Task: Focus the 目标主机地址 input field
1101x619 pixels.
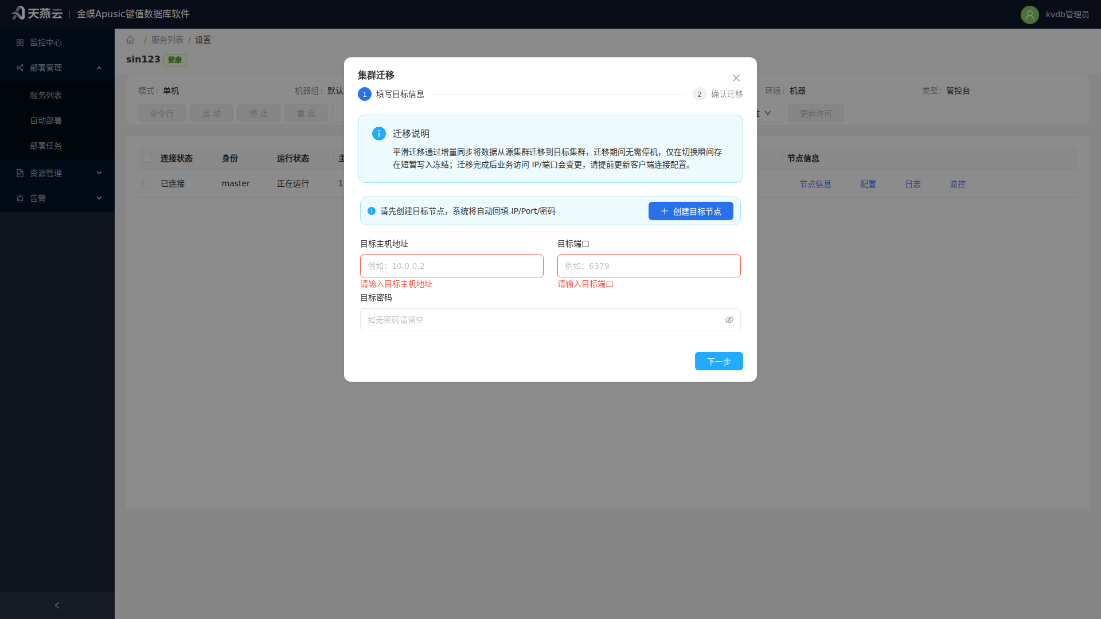Action: pos(452,266)
